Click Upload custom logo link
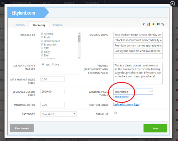 click(x=126, y=104)
